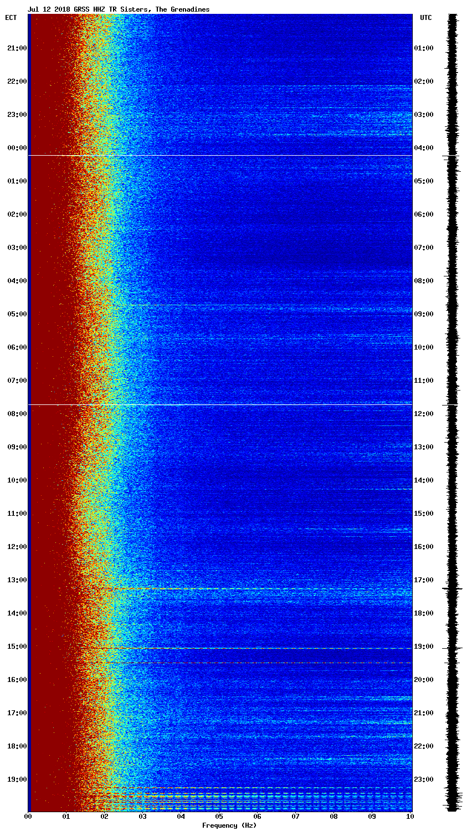Click the ECT axis label '13:00'

pos(17,580)
